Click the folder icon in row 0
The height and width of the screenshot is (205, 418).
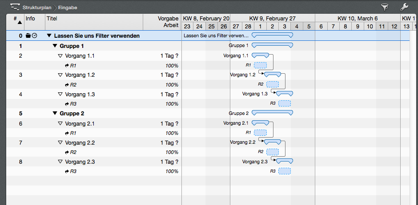tap(28, 35)
